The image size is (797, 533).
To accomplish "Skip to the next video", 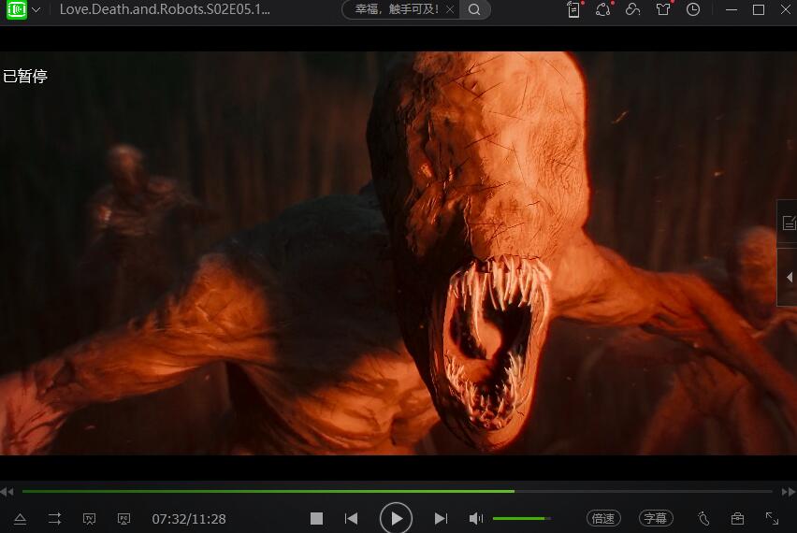I will (441, 518).
